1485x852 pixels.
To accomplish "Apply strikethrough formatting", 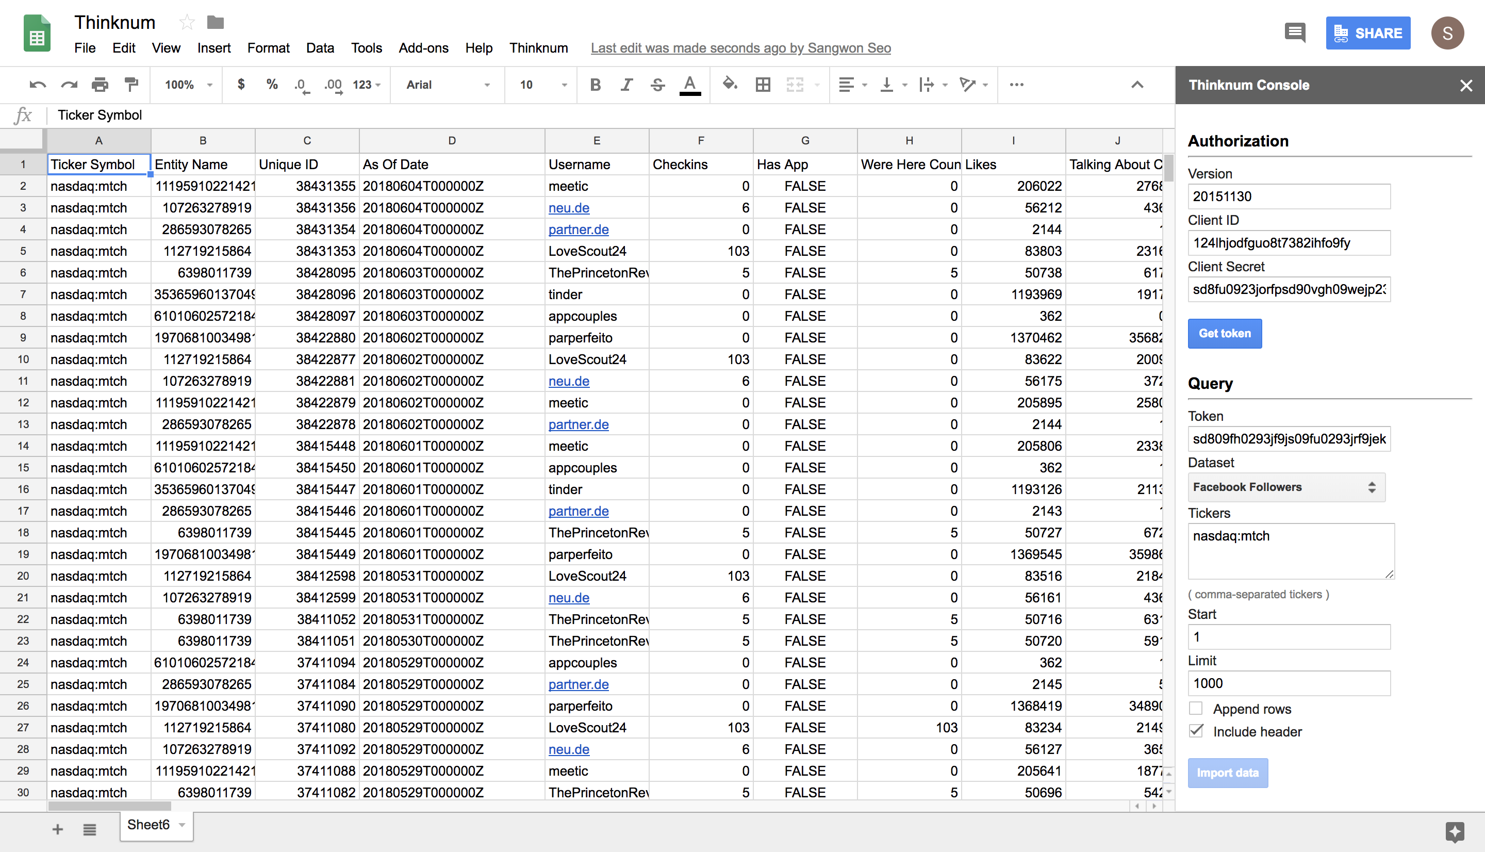I will [657, 85].
